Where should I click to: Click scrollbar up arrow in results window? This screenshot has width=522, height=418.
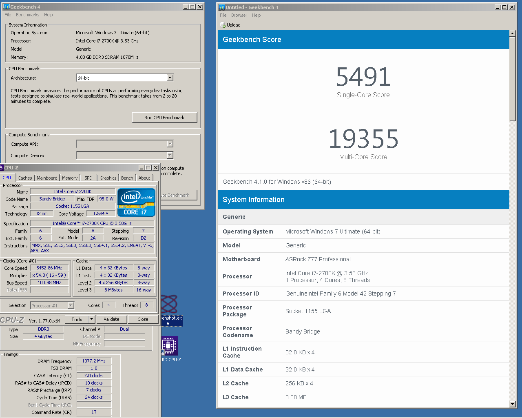tap(513, 34)
